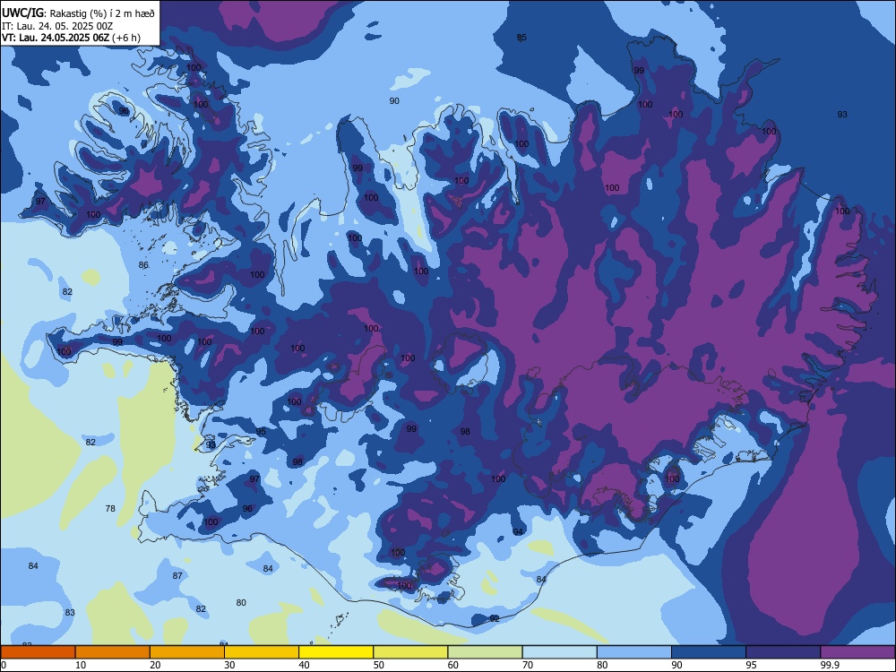Click the legend tick label '70'
896x672 pixels.
click(x=528, y=665)
